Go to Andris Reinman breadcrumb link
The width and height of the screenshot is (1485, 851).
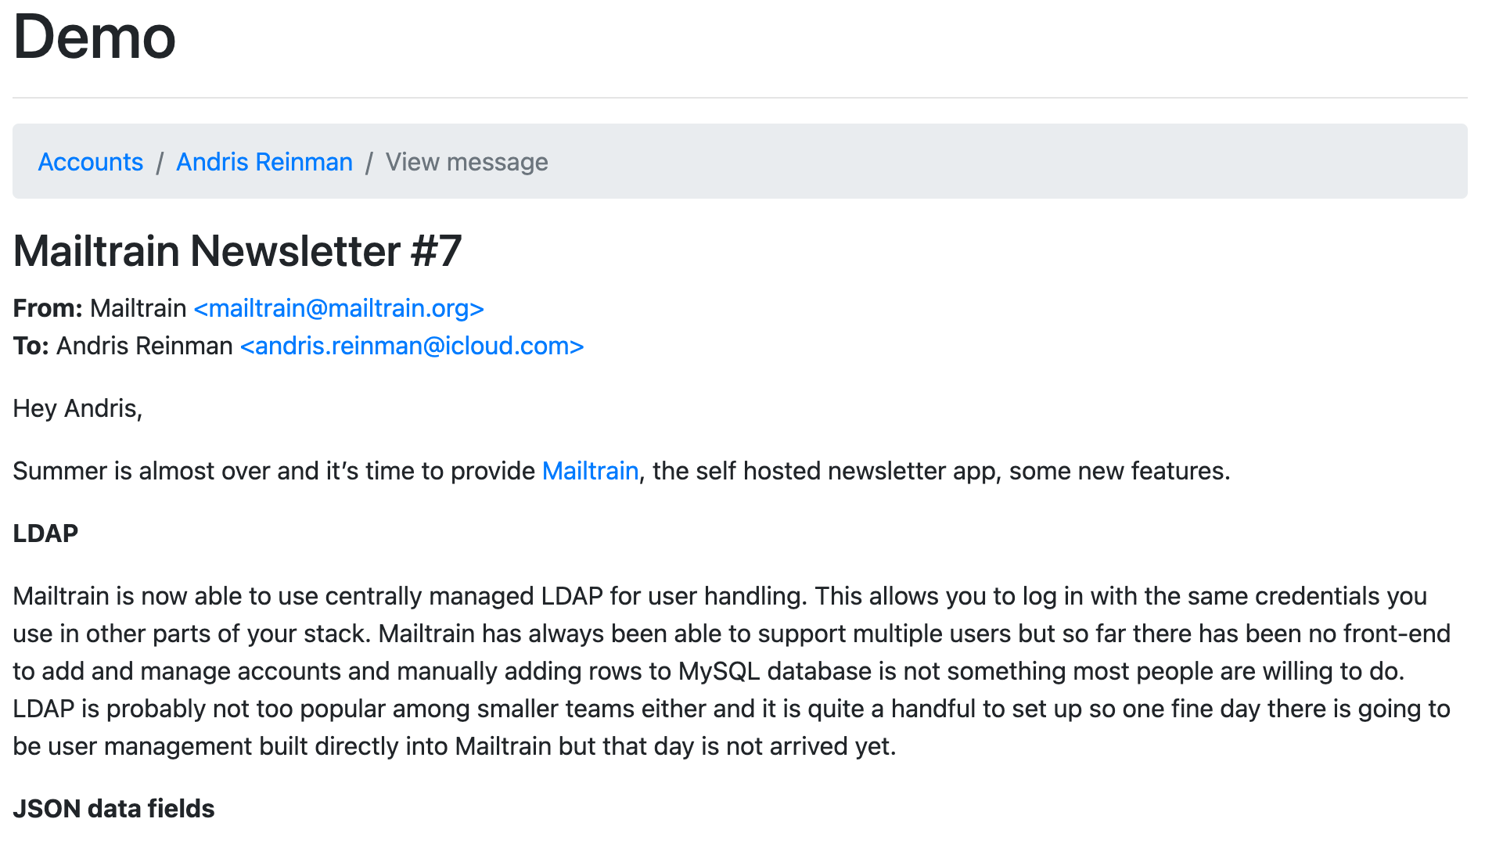coord(264,162)
